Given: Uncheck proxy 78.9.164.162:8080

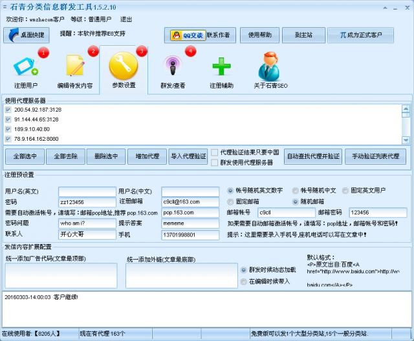Looking at the screenshot, I should 8,139.
